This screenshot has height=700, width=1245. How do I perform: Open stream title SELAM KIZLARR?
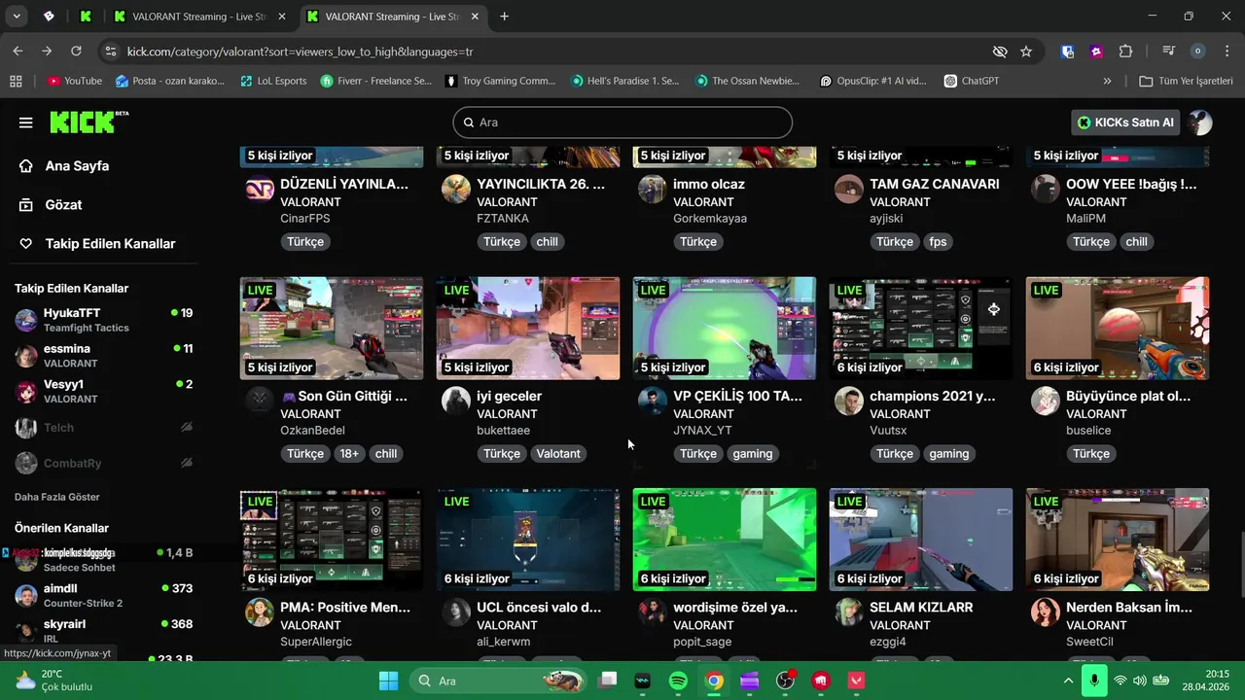click(921, 607)
